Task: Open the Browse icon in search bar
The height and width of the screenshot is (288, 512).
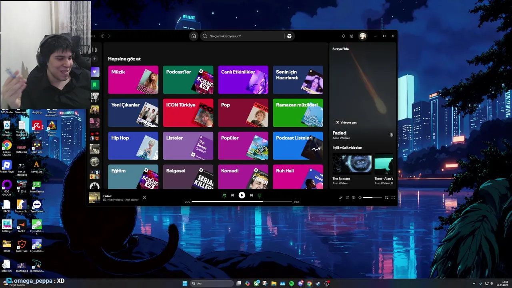Action: click(289, 36)
